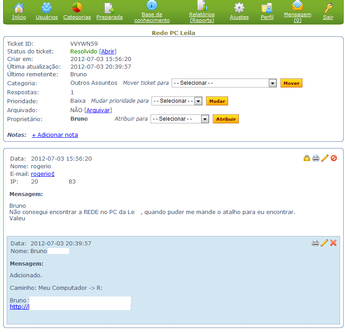Open the Categorias pie chart menu

pos(77,12)
